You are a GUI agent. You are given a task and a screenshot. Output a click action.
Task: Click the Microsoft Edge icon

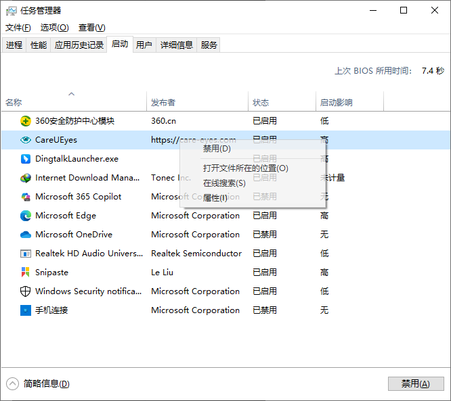(26, 216)
